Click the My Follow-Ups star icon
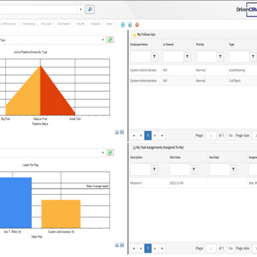Image resolution: width=257 pixels, height=257 pixels. [134, 35]
